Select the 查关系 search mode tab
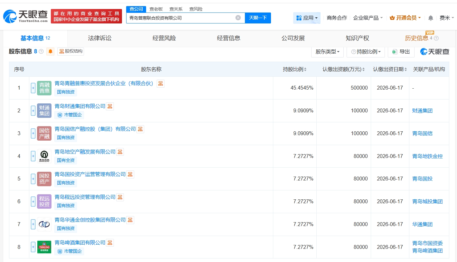This screenshot has width=457, height=262. (x=176, y=9)
